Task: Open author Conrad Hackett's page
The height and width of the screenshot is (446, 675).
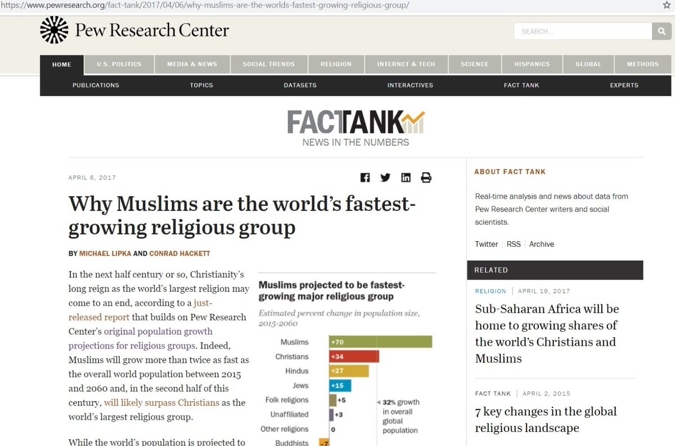Action: pos(180,254)
